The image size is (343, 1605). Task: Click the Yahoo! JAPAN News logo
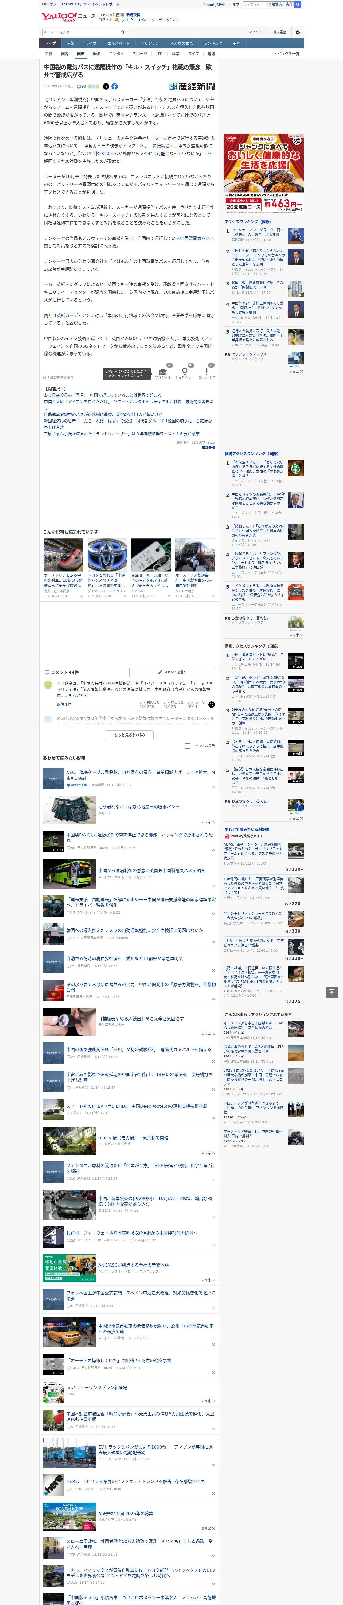point(68,17)
